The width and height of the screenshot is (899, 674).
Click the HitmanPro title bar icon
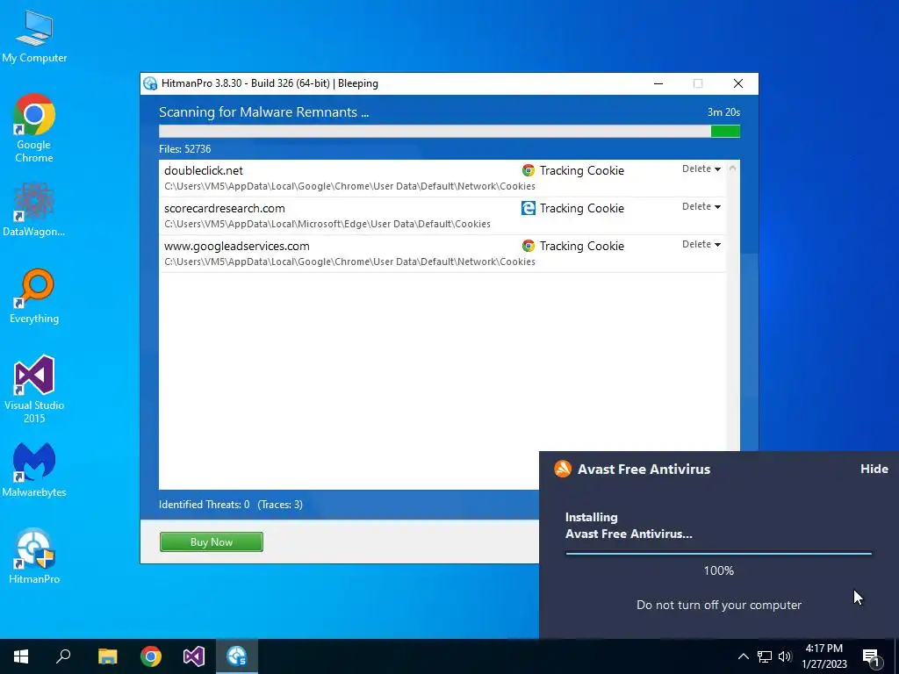[x=150, y=83]
